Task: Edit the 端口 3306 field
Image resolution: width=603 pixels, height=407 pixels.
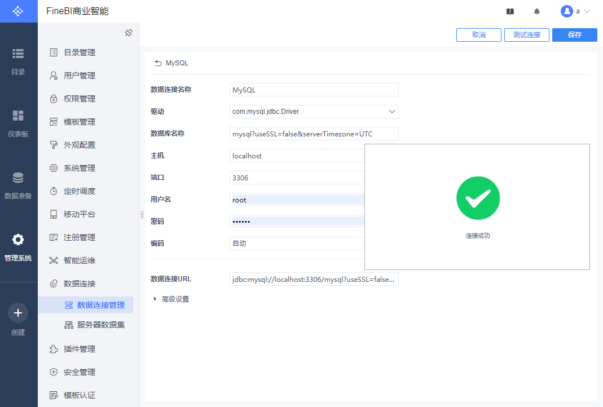Action: [x=297, y=178]
